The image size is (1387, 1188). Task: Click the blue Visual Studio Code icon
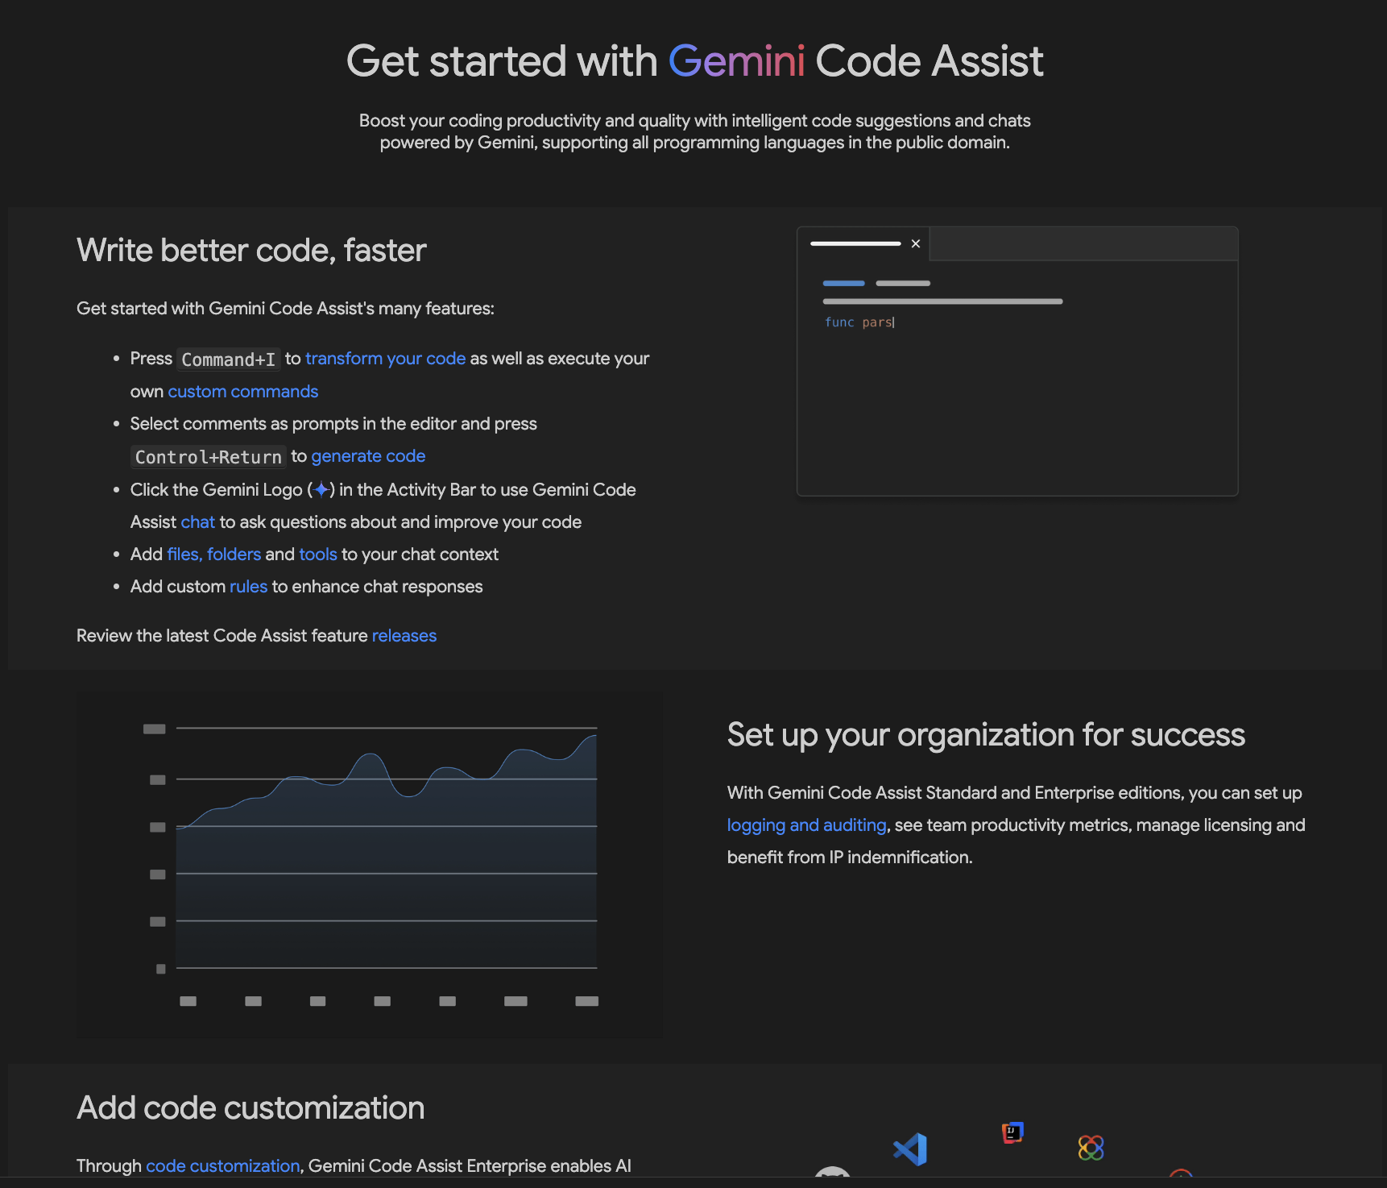pyautogui.click(x=910, y=1149)
